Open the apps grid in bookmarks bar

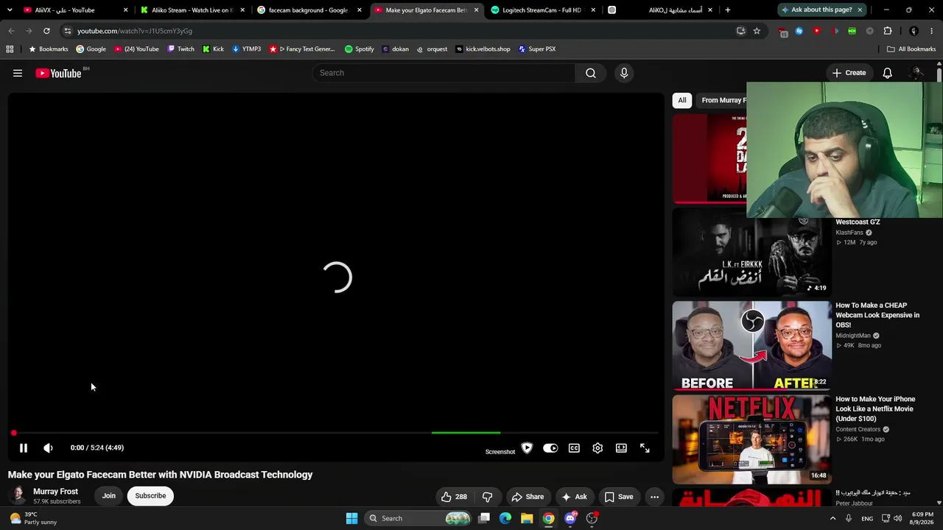pyautogui.click(x=10, y=49)
